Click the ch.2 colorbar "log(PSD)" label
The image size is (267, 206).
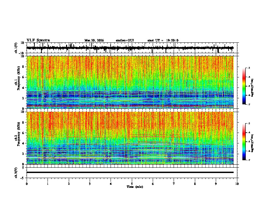[252, 143]
